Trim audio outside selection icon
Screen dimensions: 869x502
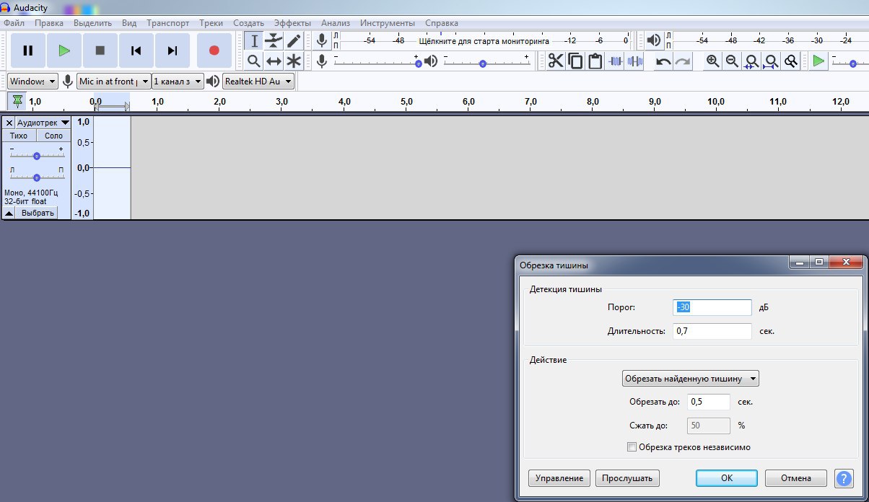coord(615,61)
